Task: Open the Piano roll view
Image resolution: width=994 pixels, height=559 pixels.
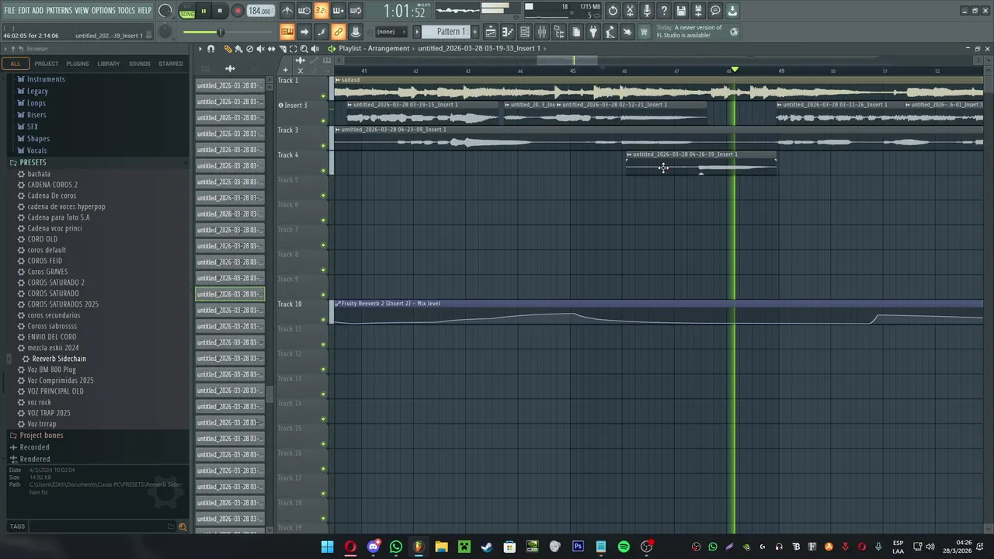Action: (508, 32)
